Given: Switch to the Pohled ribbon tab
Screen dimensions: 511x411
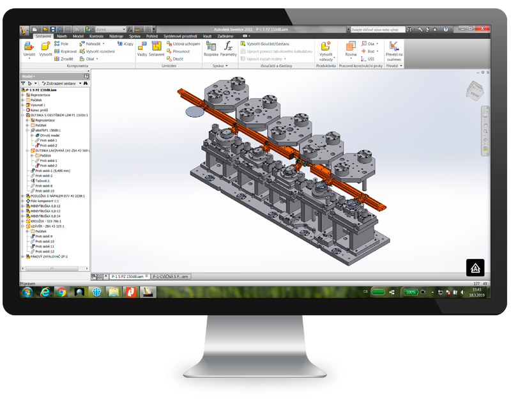Looking at the screenshot, I should pos(152,36).
